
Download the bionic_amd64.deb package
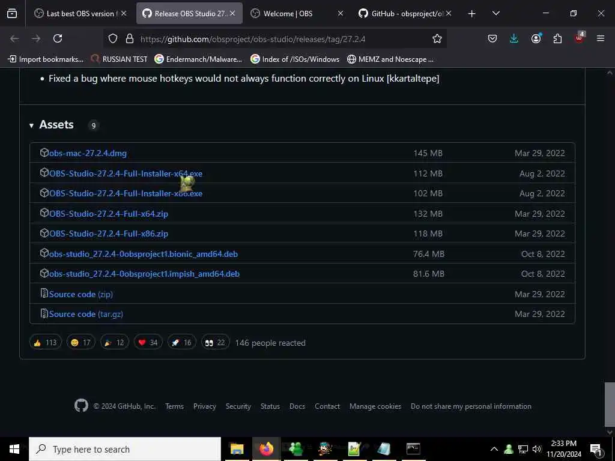point(144,254)
